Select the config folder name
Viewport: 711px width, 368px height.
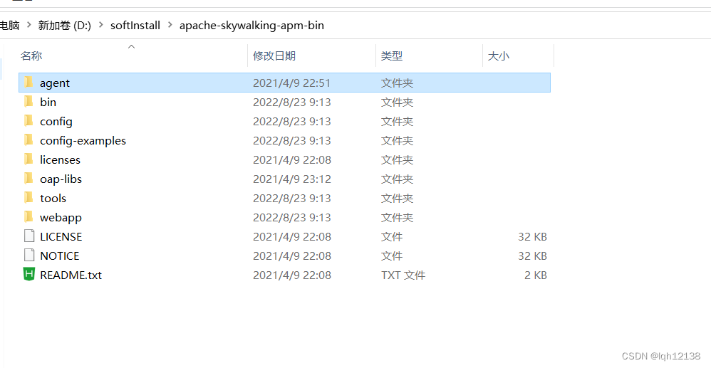(56, 122)
